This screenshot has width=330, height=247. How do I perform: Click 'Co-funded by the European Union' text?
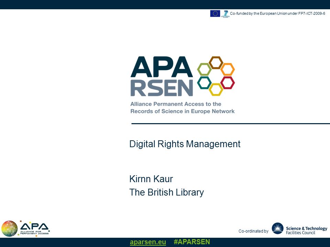click(278, 13)
